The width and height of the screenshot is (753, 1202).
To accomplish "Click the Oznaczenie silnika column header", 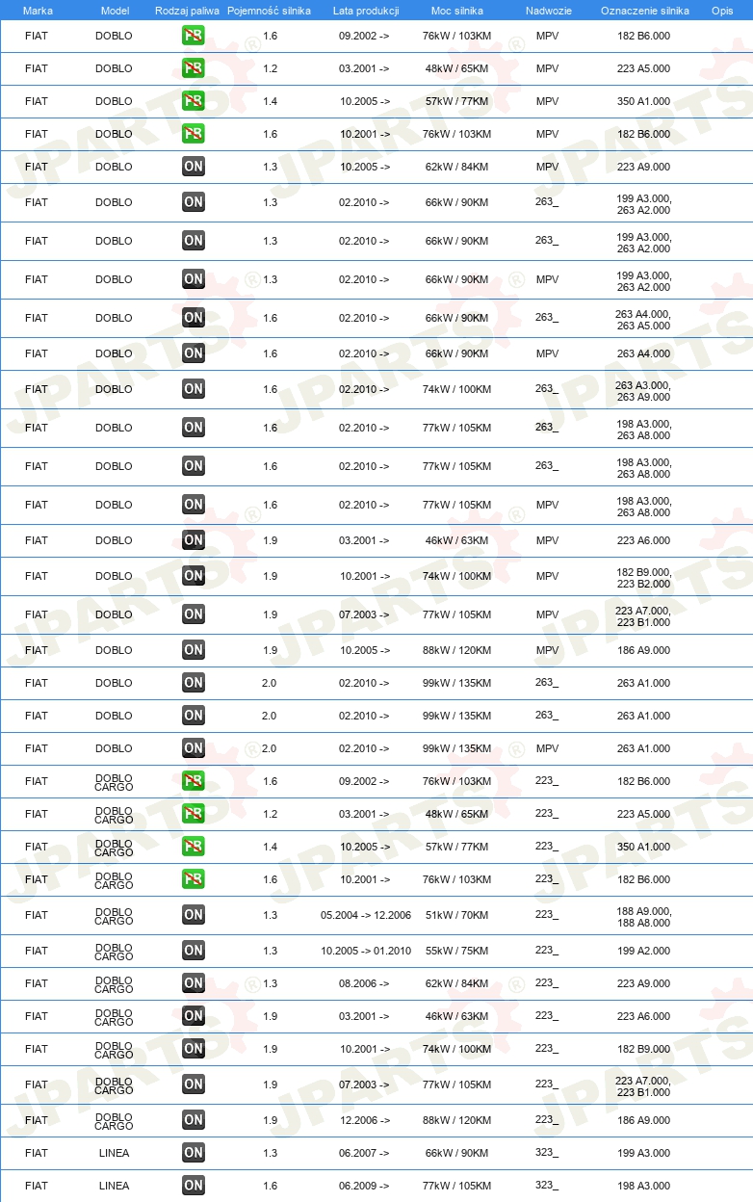I will click(645, 11).
